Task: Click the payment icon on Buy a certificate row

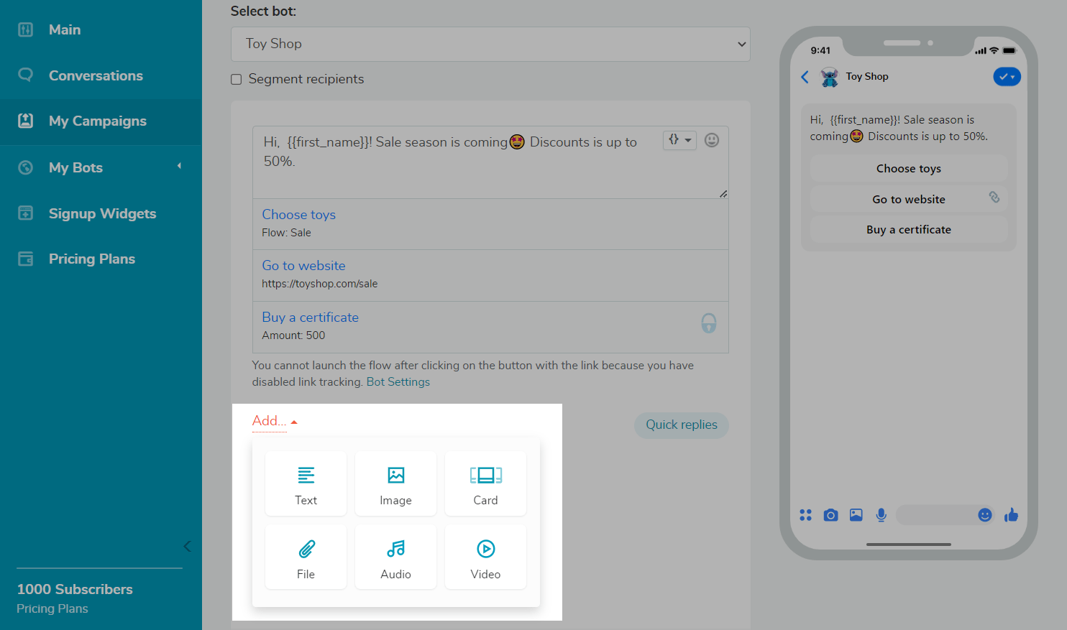Action: (709, 323)
